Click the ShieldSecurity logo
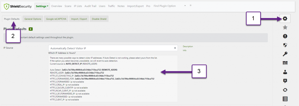The height and width of the screenshot is (106, 299). (x=18, y=6)
